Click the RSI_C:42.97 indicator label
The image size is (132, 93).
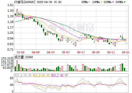(x=60, y=75)
